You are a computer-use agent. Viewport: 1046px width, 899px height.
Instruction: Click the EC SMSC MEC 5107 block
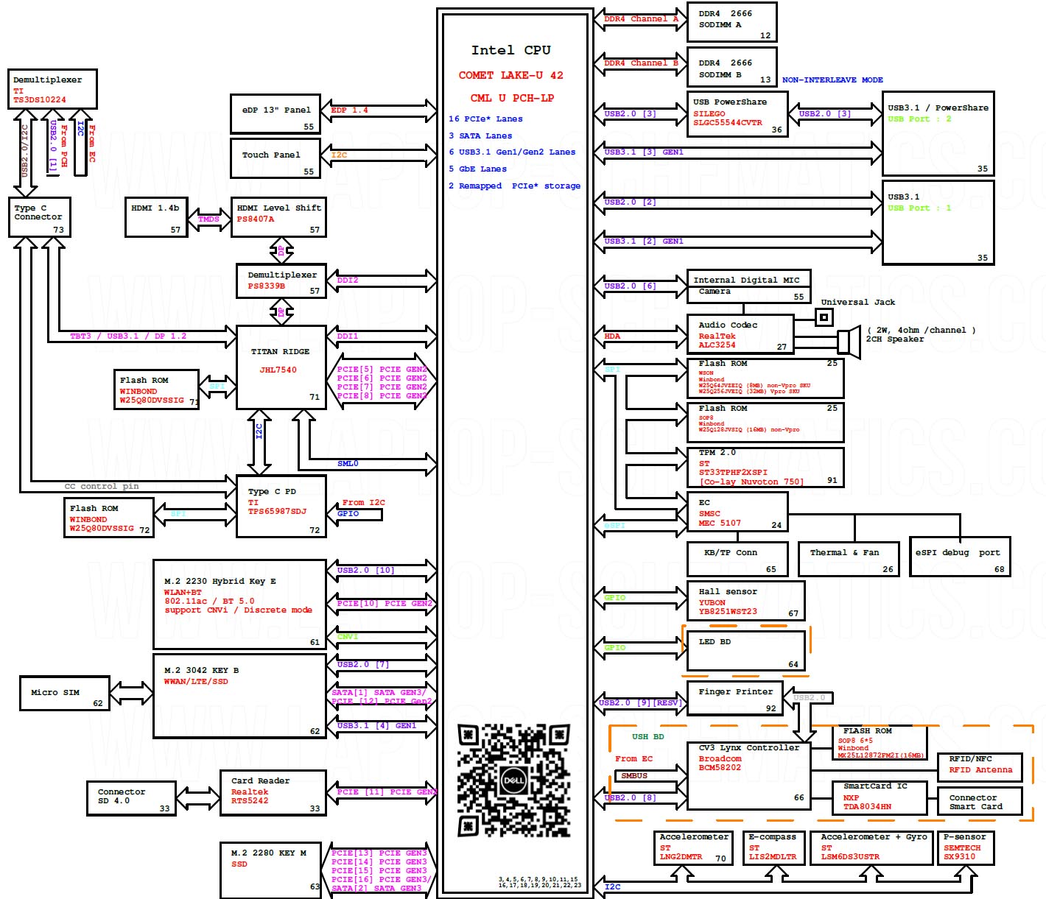[737, 512]
